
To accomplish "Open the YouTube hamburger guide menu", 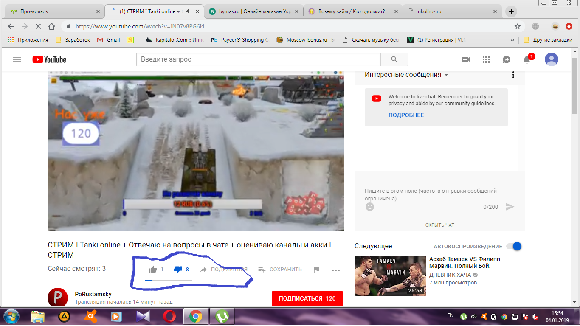I will [17, 59].
